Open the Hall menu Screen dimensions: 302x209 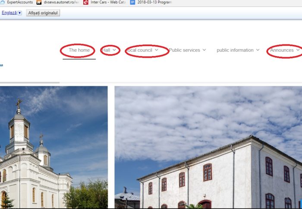[106, 50]
